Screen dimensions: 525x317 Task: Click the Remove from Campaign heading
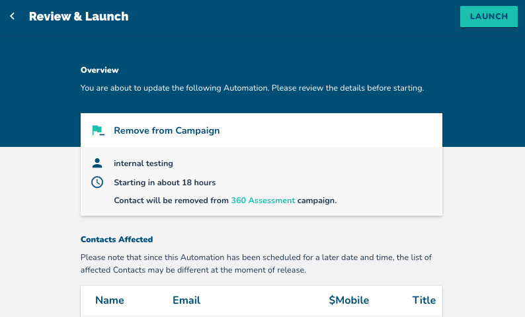pos(167,130)
